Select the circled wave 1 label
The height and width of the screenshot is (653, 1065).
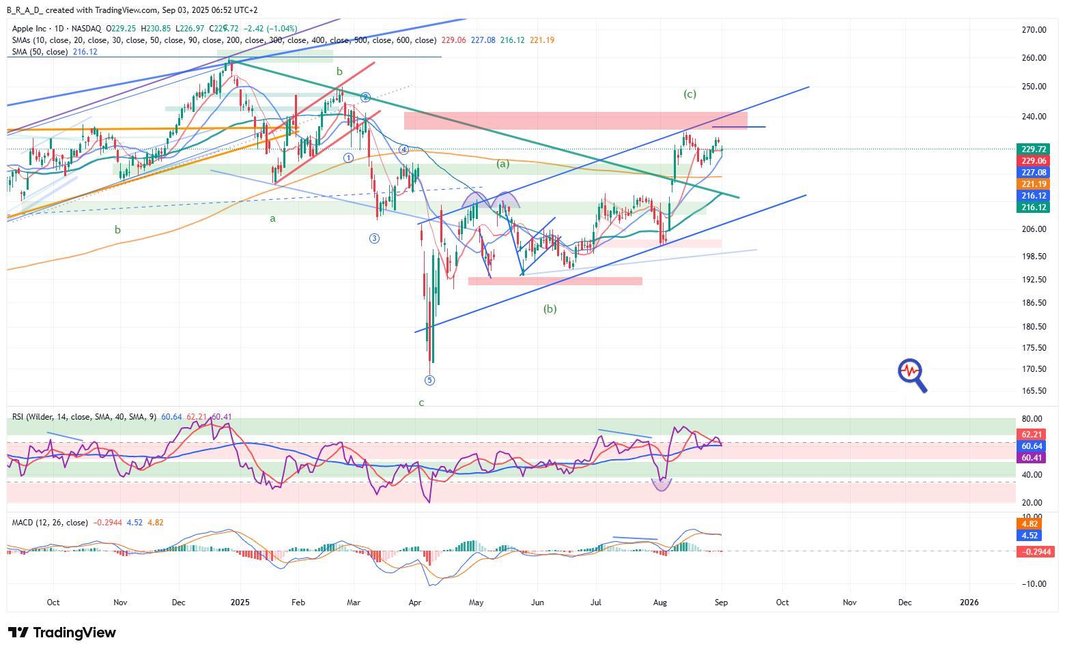349,158
